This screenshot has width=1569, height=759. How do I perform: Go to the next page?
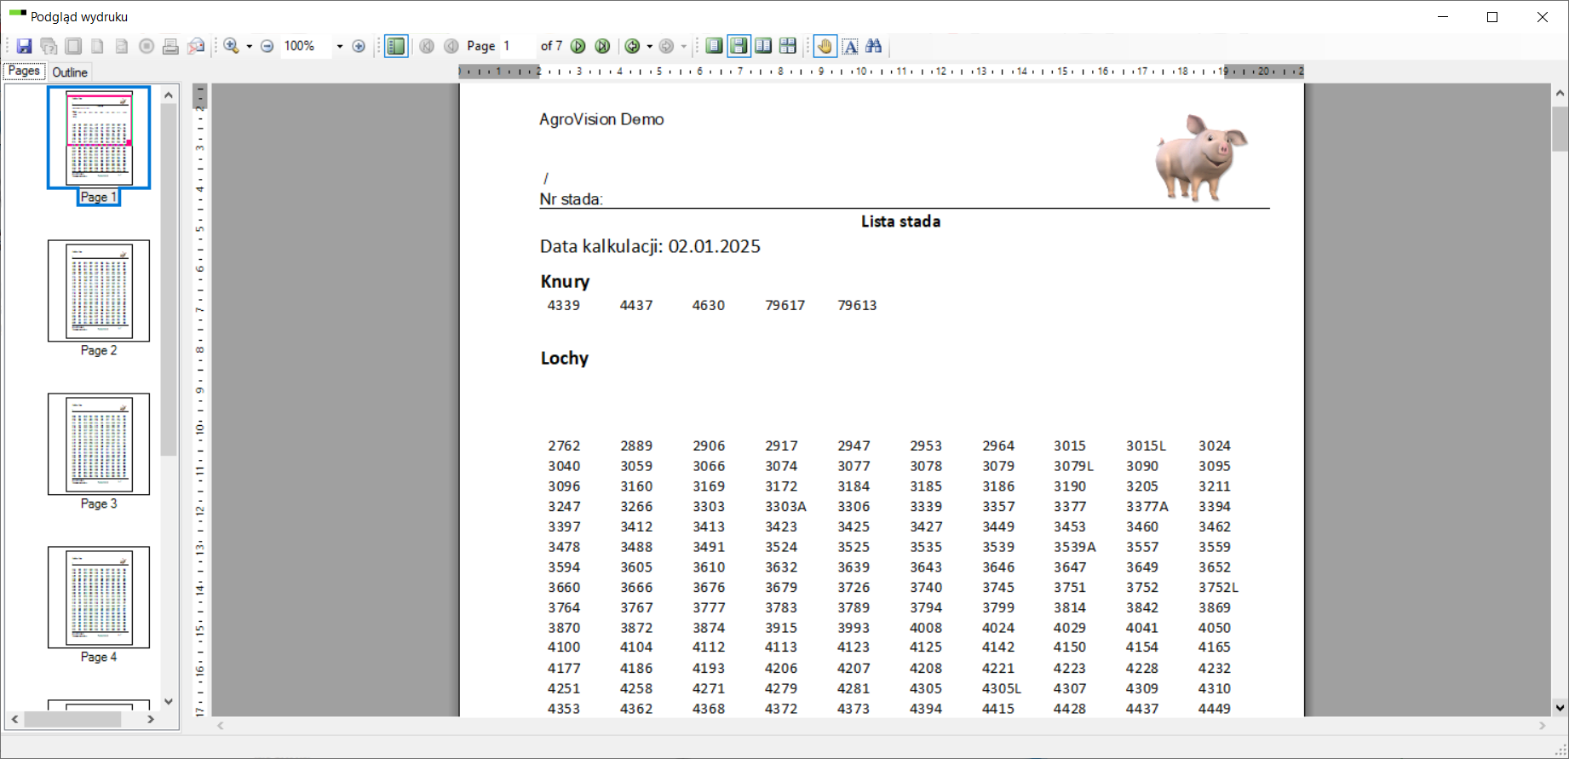578,46
